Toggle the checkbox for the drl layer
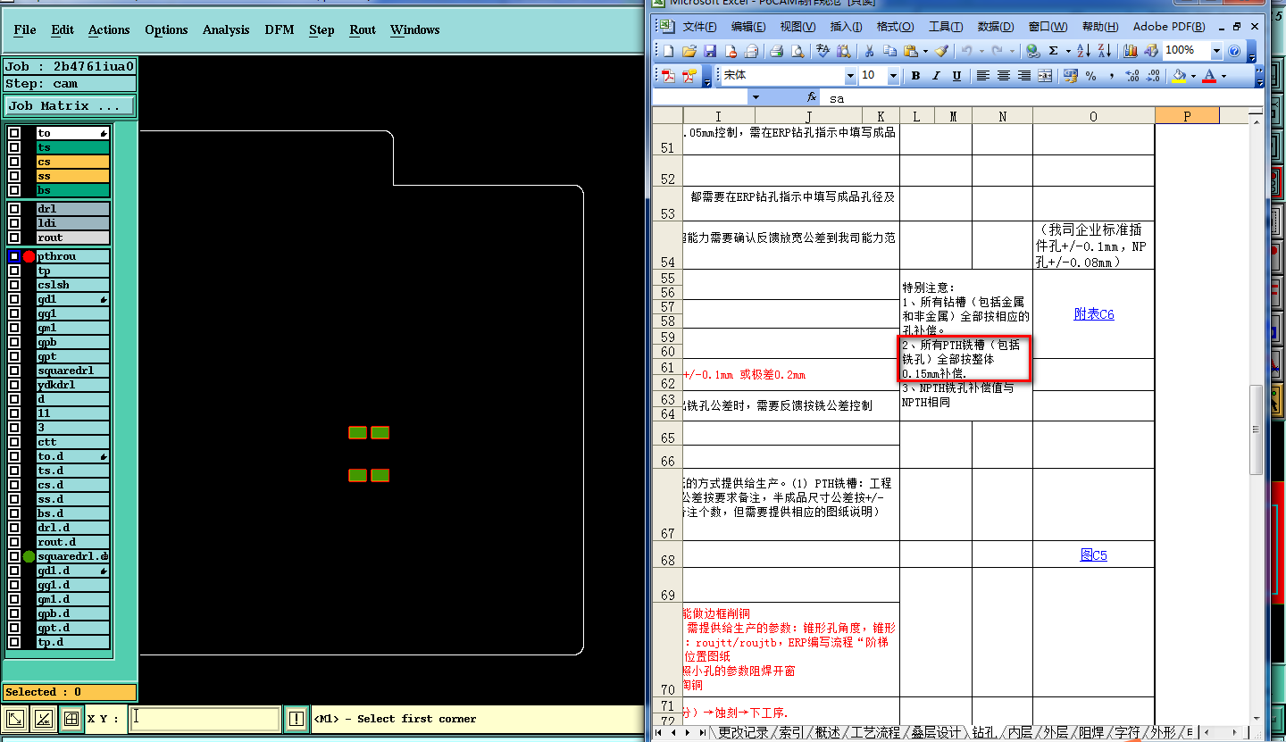1286x742 pixels. (14, 209)
